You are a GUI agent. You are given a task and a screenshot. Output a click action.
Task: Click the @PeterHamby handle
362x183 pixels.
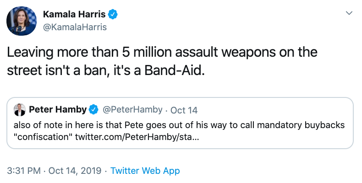coord(132,110)
